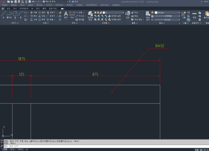Toggle the layer lock padlock icon
This screenshot has height=151, width=209.
point(101,12)
